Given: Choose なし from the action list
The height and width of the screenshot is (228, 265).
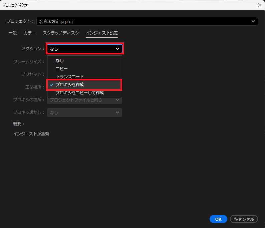Looking at the screenshot, I should tap(60, 60).
